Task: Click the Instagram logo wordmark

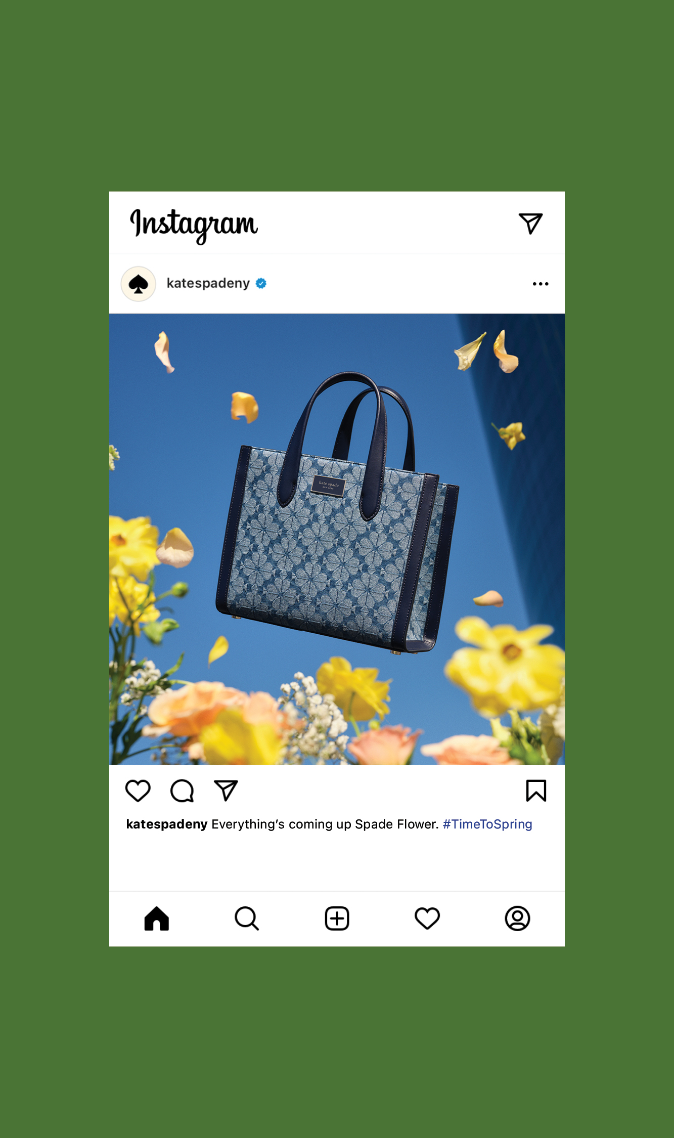Action: coord(194,226)
